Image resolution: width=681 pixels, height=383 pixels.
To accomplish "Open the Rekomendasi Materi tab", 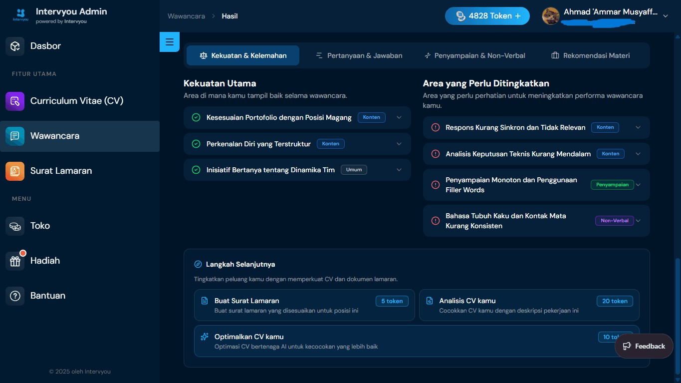I will tap(591, 55).
